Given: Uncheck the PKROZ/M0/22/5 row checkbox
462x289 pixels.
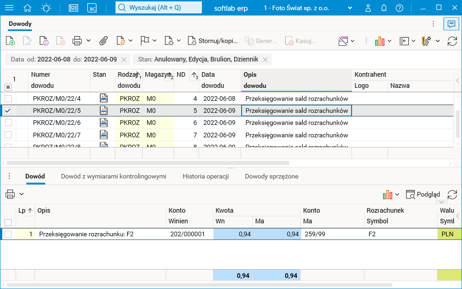Looking at the screenshot, I should click(x=8, y=111).
